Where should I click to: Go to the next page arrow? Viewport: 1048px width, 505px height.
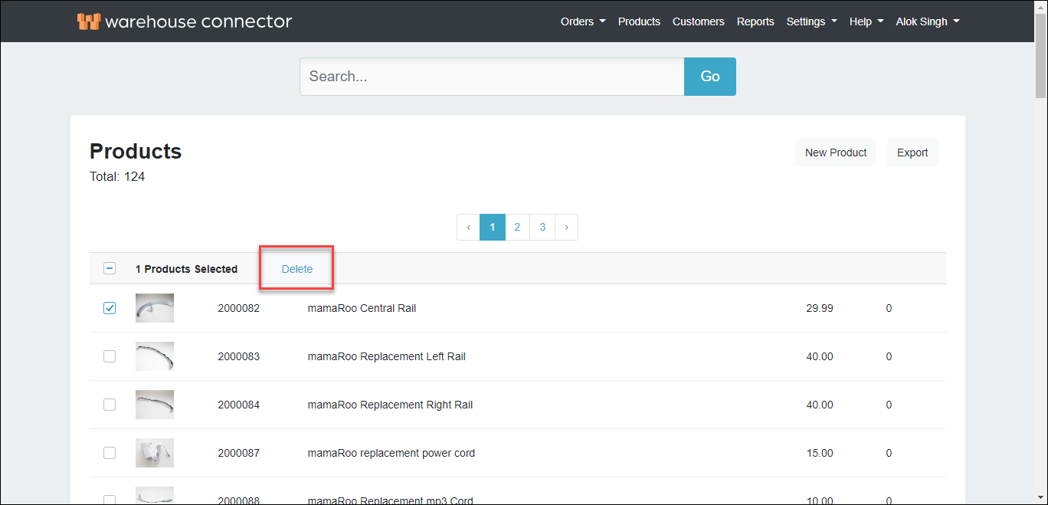[566, 228]
